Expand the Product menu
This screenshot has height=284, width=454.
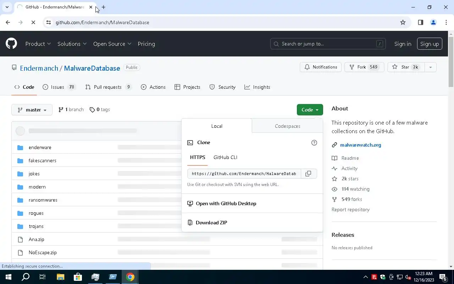tap(38, 44)
